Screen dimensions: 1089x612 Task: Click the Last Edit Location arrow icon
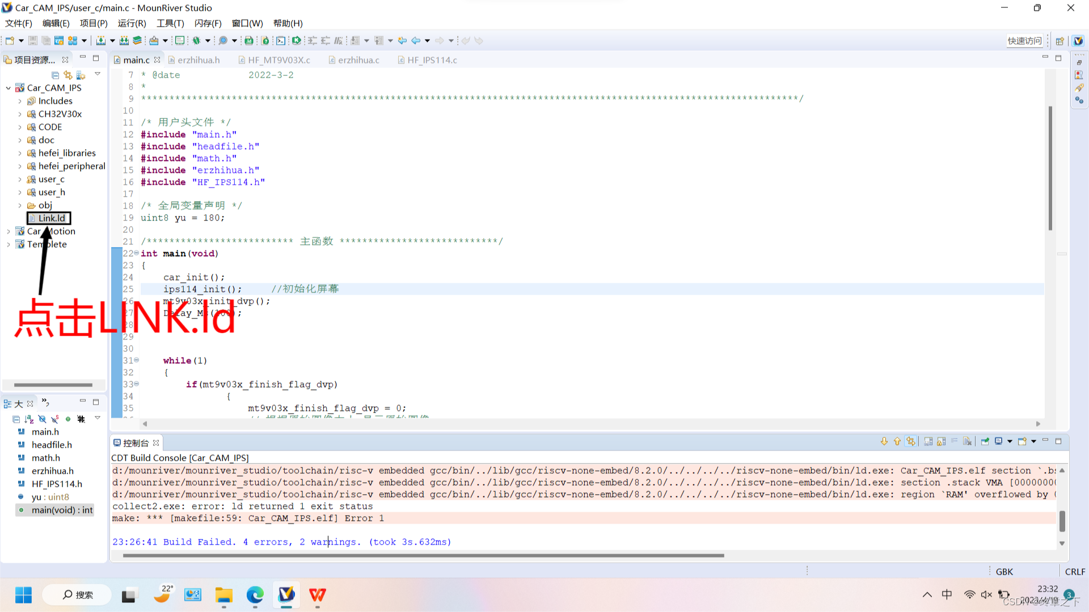(402, 41)
